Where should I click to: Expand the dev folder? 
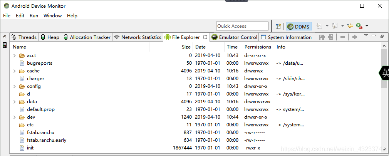click(x=14, y=117)
